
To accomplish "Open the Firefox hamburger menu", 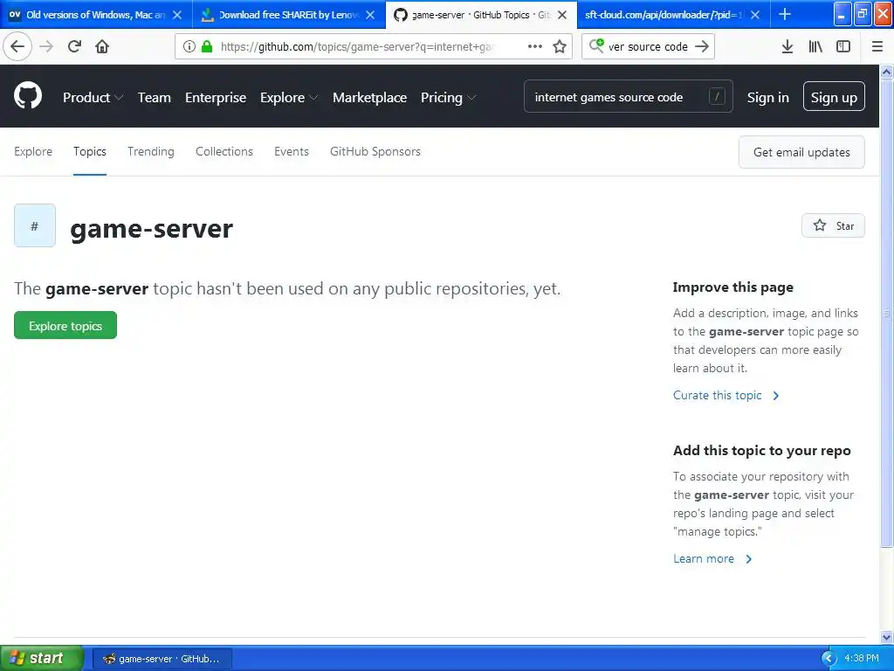I will point(877,46).
